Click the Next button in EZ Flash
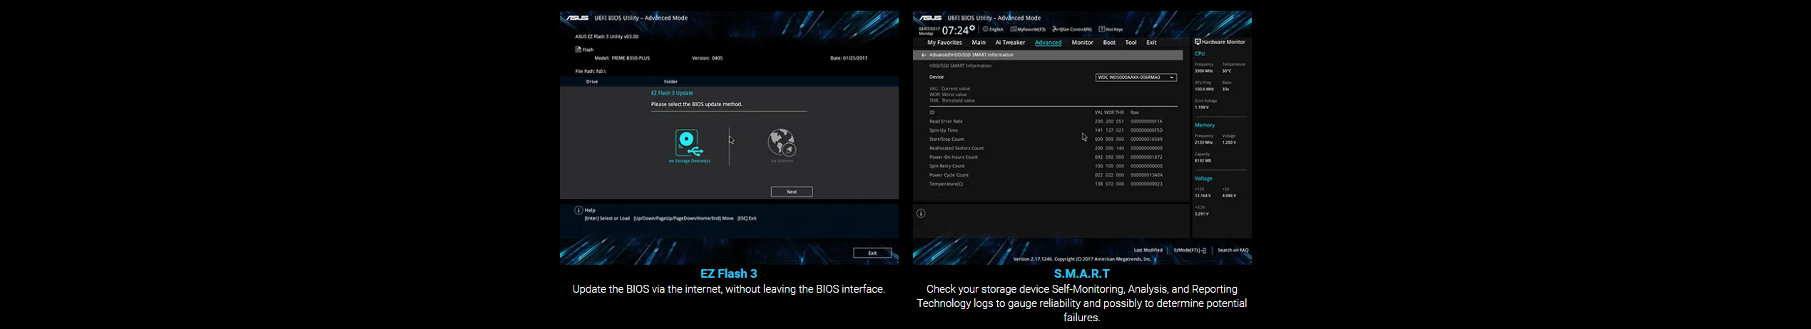 (792, 192)
